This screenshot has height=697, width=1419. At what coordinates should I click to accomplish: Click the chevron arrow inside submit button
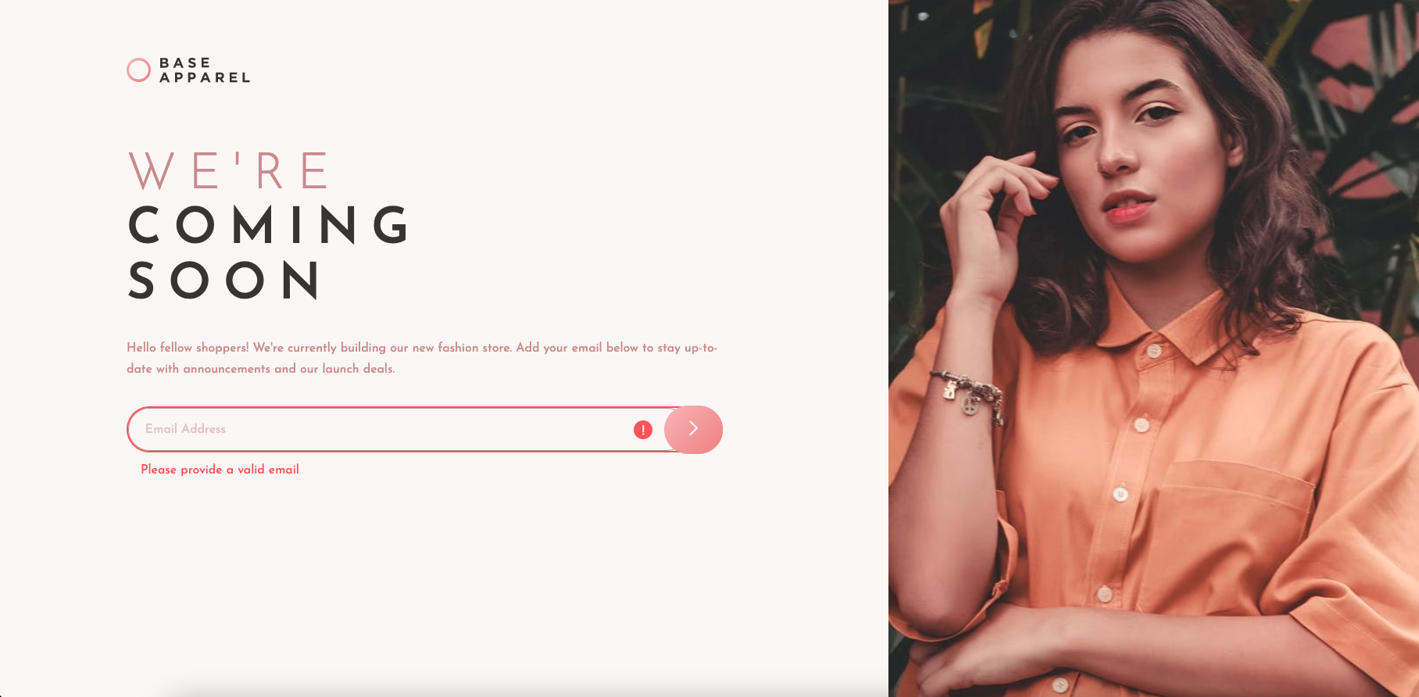693,428
